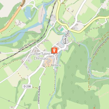Click the orange location pin marker
The image size is (109, 109).
coord(54,50)
